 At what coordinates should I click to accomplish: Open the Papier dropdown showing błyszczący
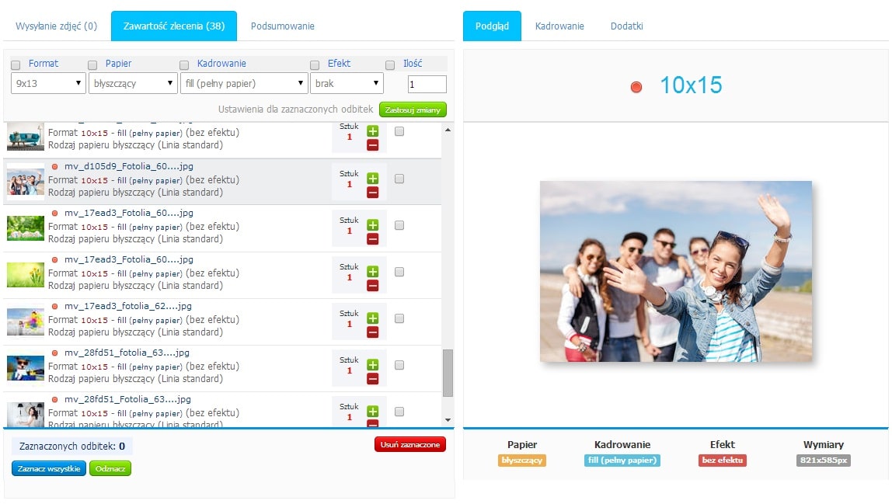(x=133, y=83)
